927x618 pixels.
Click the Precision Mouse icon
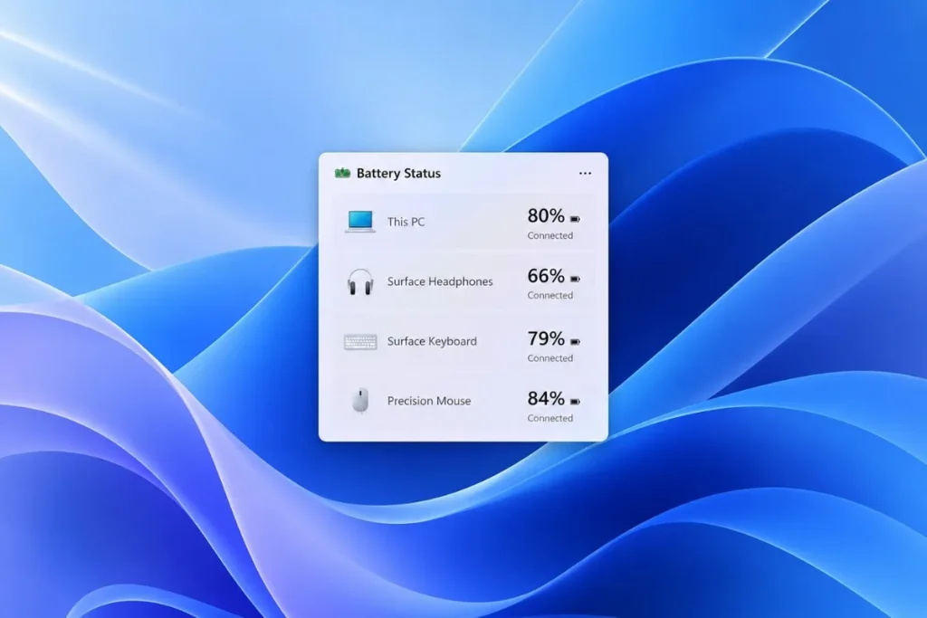360,401
